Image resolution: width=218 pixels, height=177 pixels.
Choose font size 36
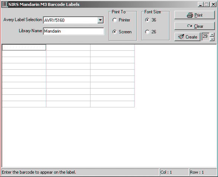(x=147, y=20)
